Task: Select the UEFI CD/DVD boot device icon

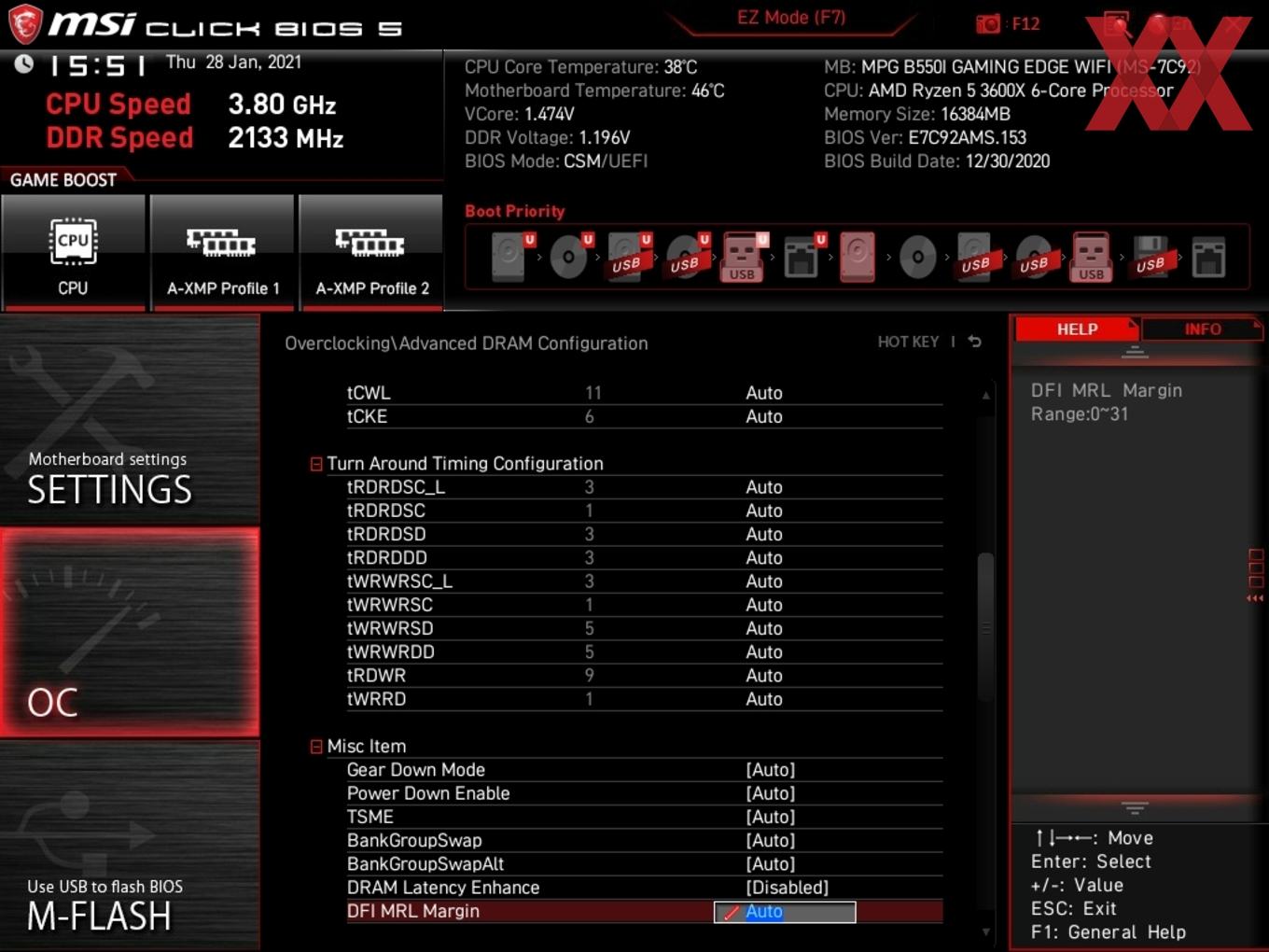Action: (568, 257)
